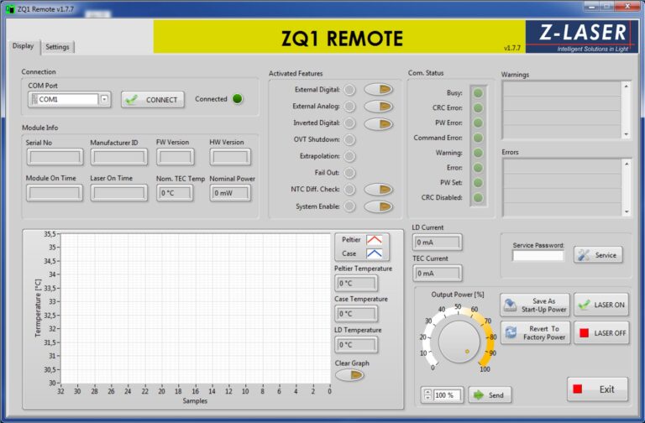Click the External Analog indicator LED
This screenshot has height=423, width=645.
coord(349,107)
